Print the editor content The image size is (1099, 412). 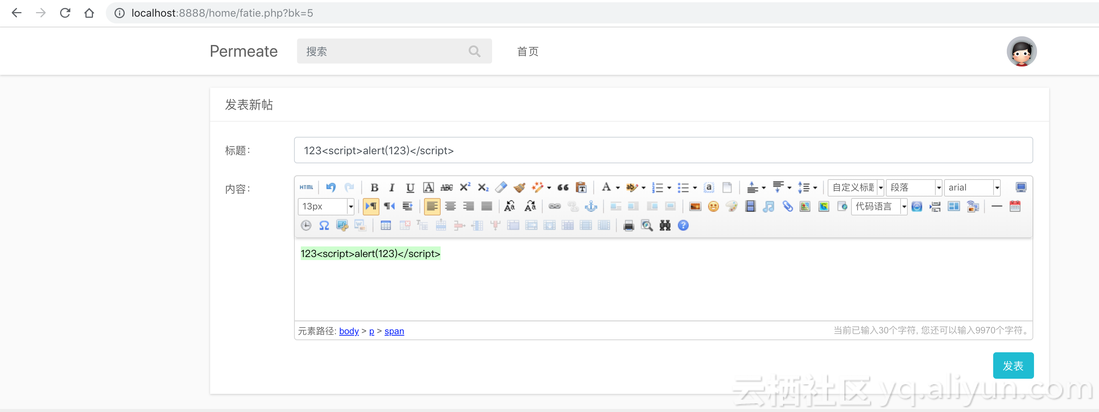coord(628,225)
